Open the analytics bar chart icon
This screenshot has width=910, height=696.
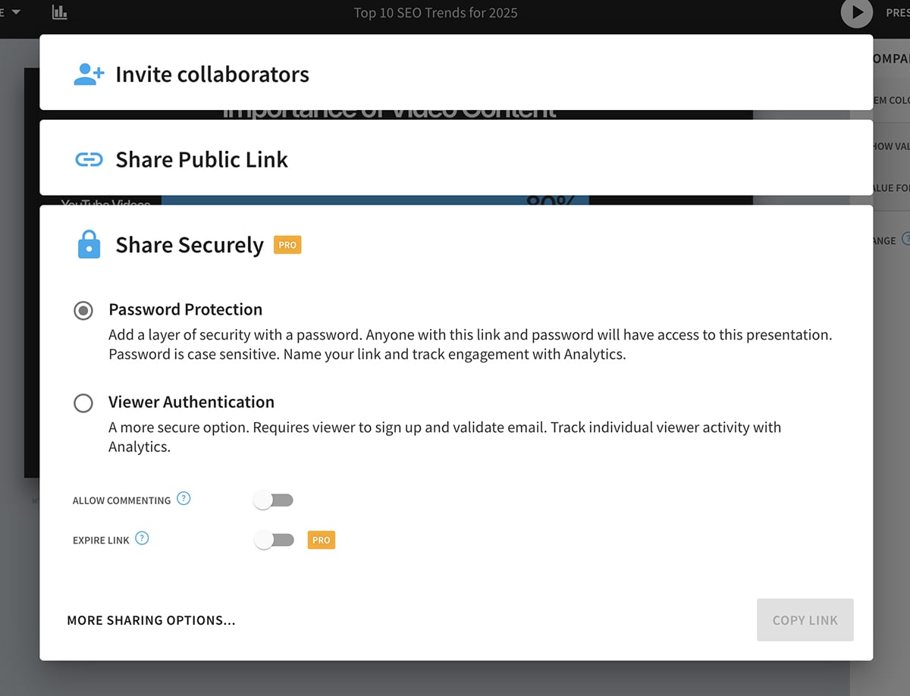pyautogui.click(x=59, y=12)
